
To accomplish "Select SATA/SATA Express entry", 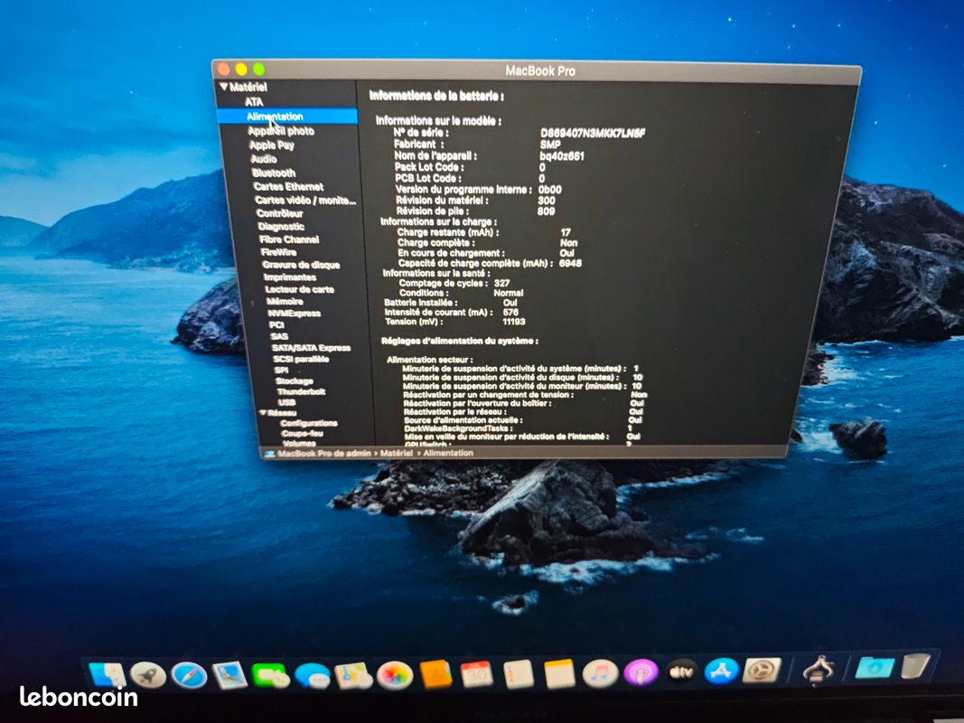I will (311, 348).
